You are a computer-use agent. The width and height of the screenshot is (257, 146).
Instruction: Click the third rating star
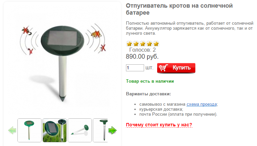[x=143, y=44]
